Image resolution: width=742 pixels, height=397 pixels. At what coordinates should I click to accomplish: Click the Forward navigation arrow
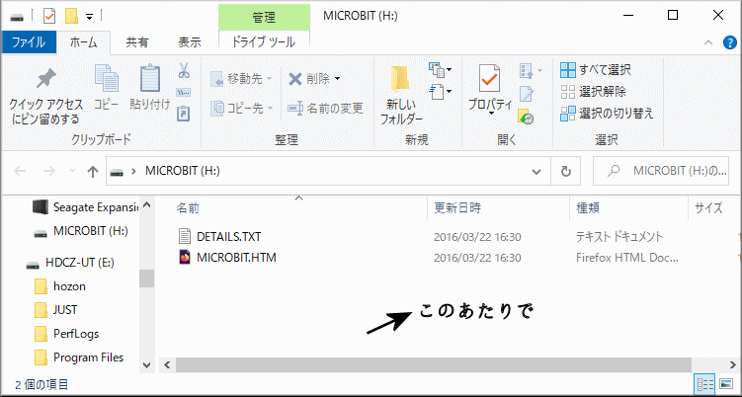(x=49, y=171)
